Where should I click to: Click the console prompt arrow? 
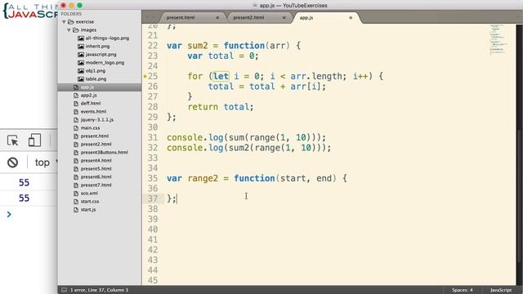9,214
